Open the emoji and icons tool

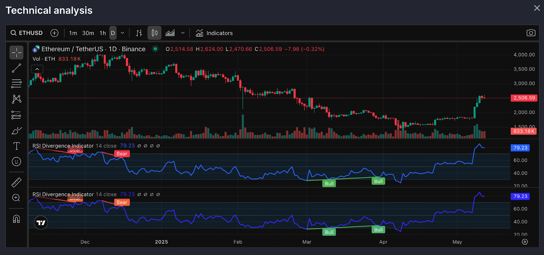pos(16,162)
